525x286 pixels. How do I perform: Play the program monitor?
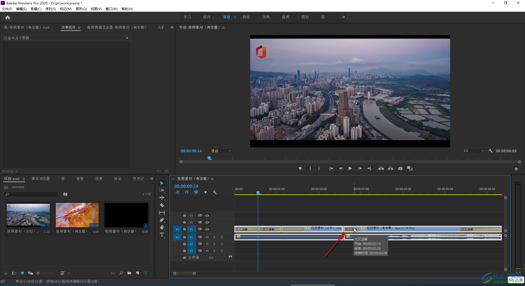point(350,168)
